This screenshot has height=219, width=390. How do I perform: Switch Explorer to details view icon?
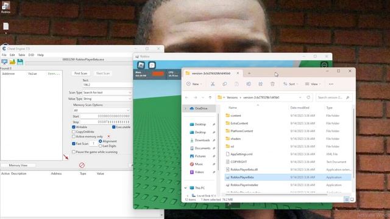pos(347,200)
